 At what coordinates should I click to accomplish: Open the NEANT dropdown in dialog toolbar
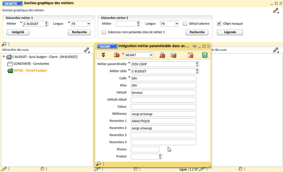151,55
